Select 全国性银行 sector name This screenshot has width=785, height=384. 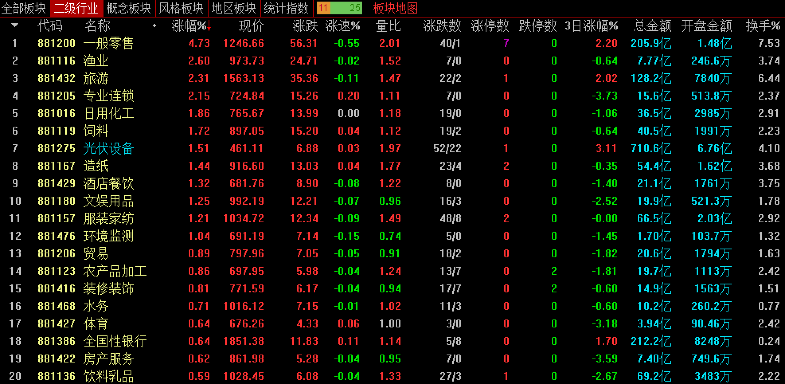point(115,341)
